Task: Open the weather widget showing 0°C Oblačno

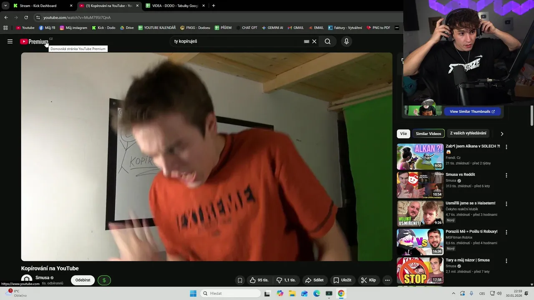Action: point(17,293)
